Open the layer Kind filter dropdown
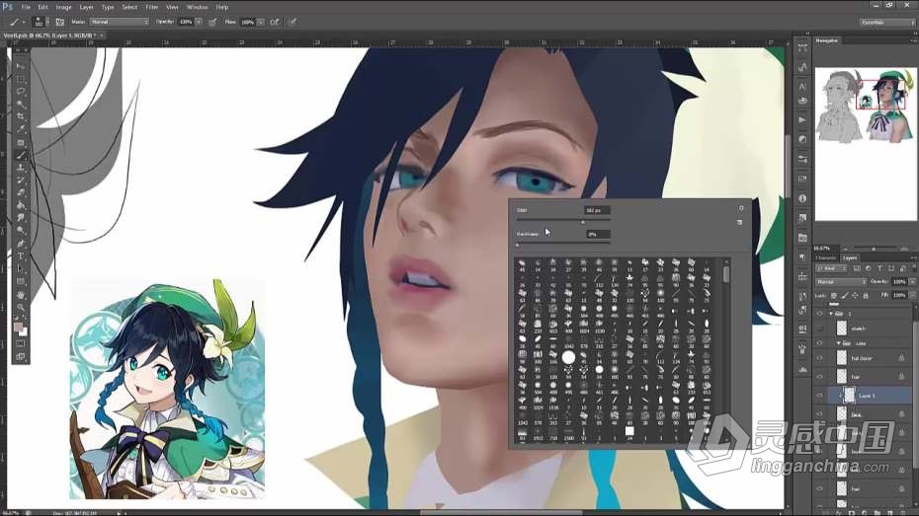The height and width of the screenshot is (516, 919). click(x=830, y=268)
